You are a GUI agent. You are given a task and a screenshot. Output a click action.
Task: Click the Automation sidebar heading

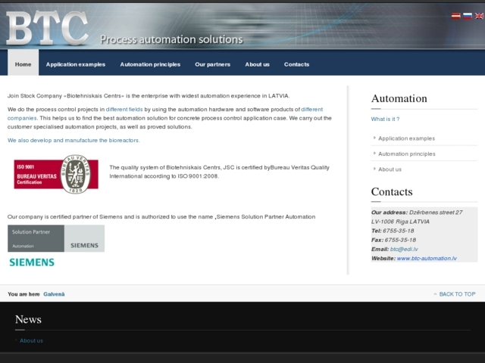coord(399,98)
